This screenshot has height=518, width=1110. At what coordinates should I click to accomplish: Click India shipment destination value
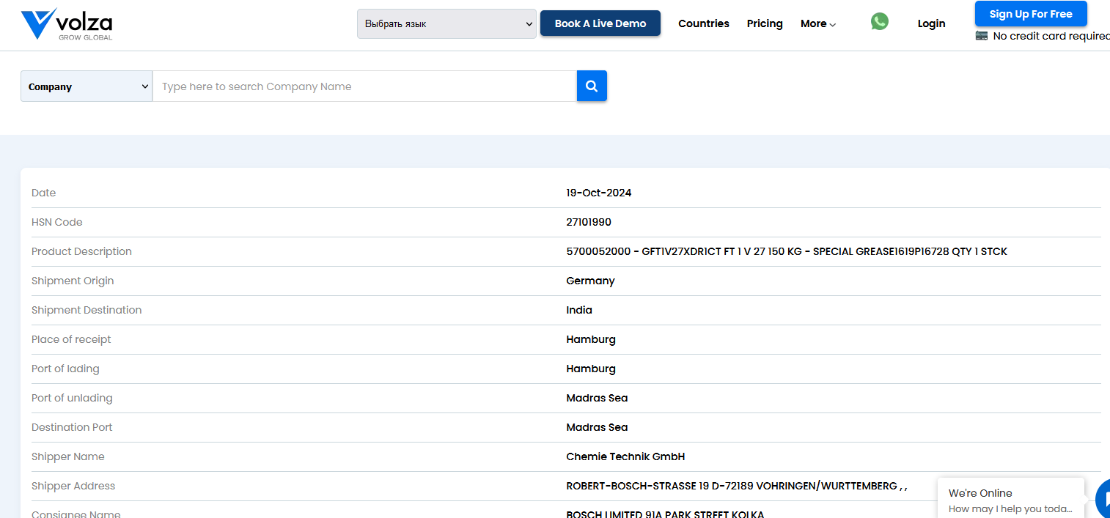tap(579, 310)
